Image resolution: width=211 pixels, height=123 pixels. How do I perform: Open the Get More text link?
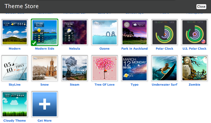click(x=45, y=121)
